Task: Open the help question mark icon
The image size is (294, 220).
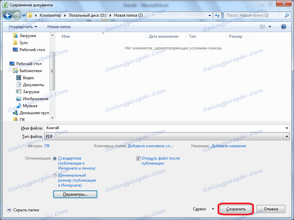Action: click(284, 27)
